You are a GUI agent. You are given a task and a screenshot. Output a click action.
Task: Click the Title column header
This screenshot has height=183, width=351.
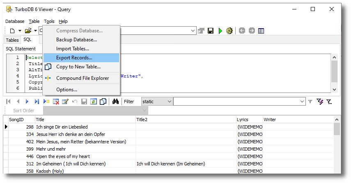85,120
